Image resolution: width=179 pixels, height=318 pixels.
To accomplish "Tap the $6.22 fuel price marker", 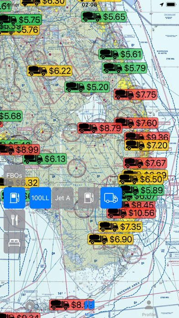I will [x=50, y=71].
